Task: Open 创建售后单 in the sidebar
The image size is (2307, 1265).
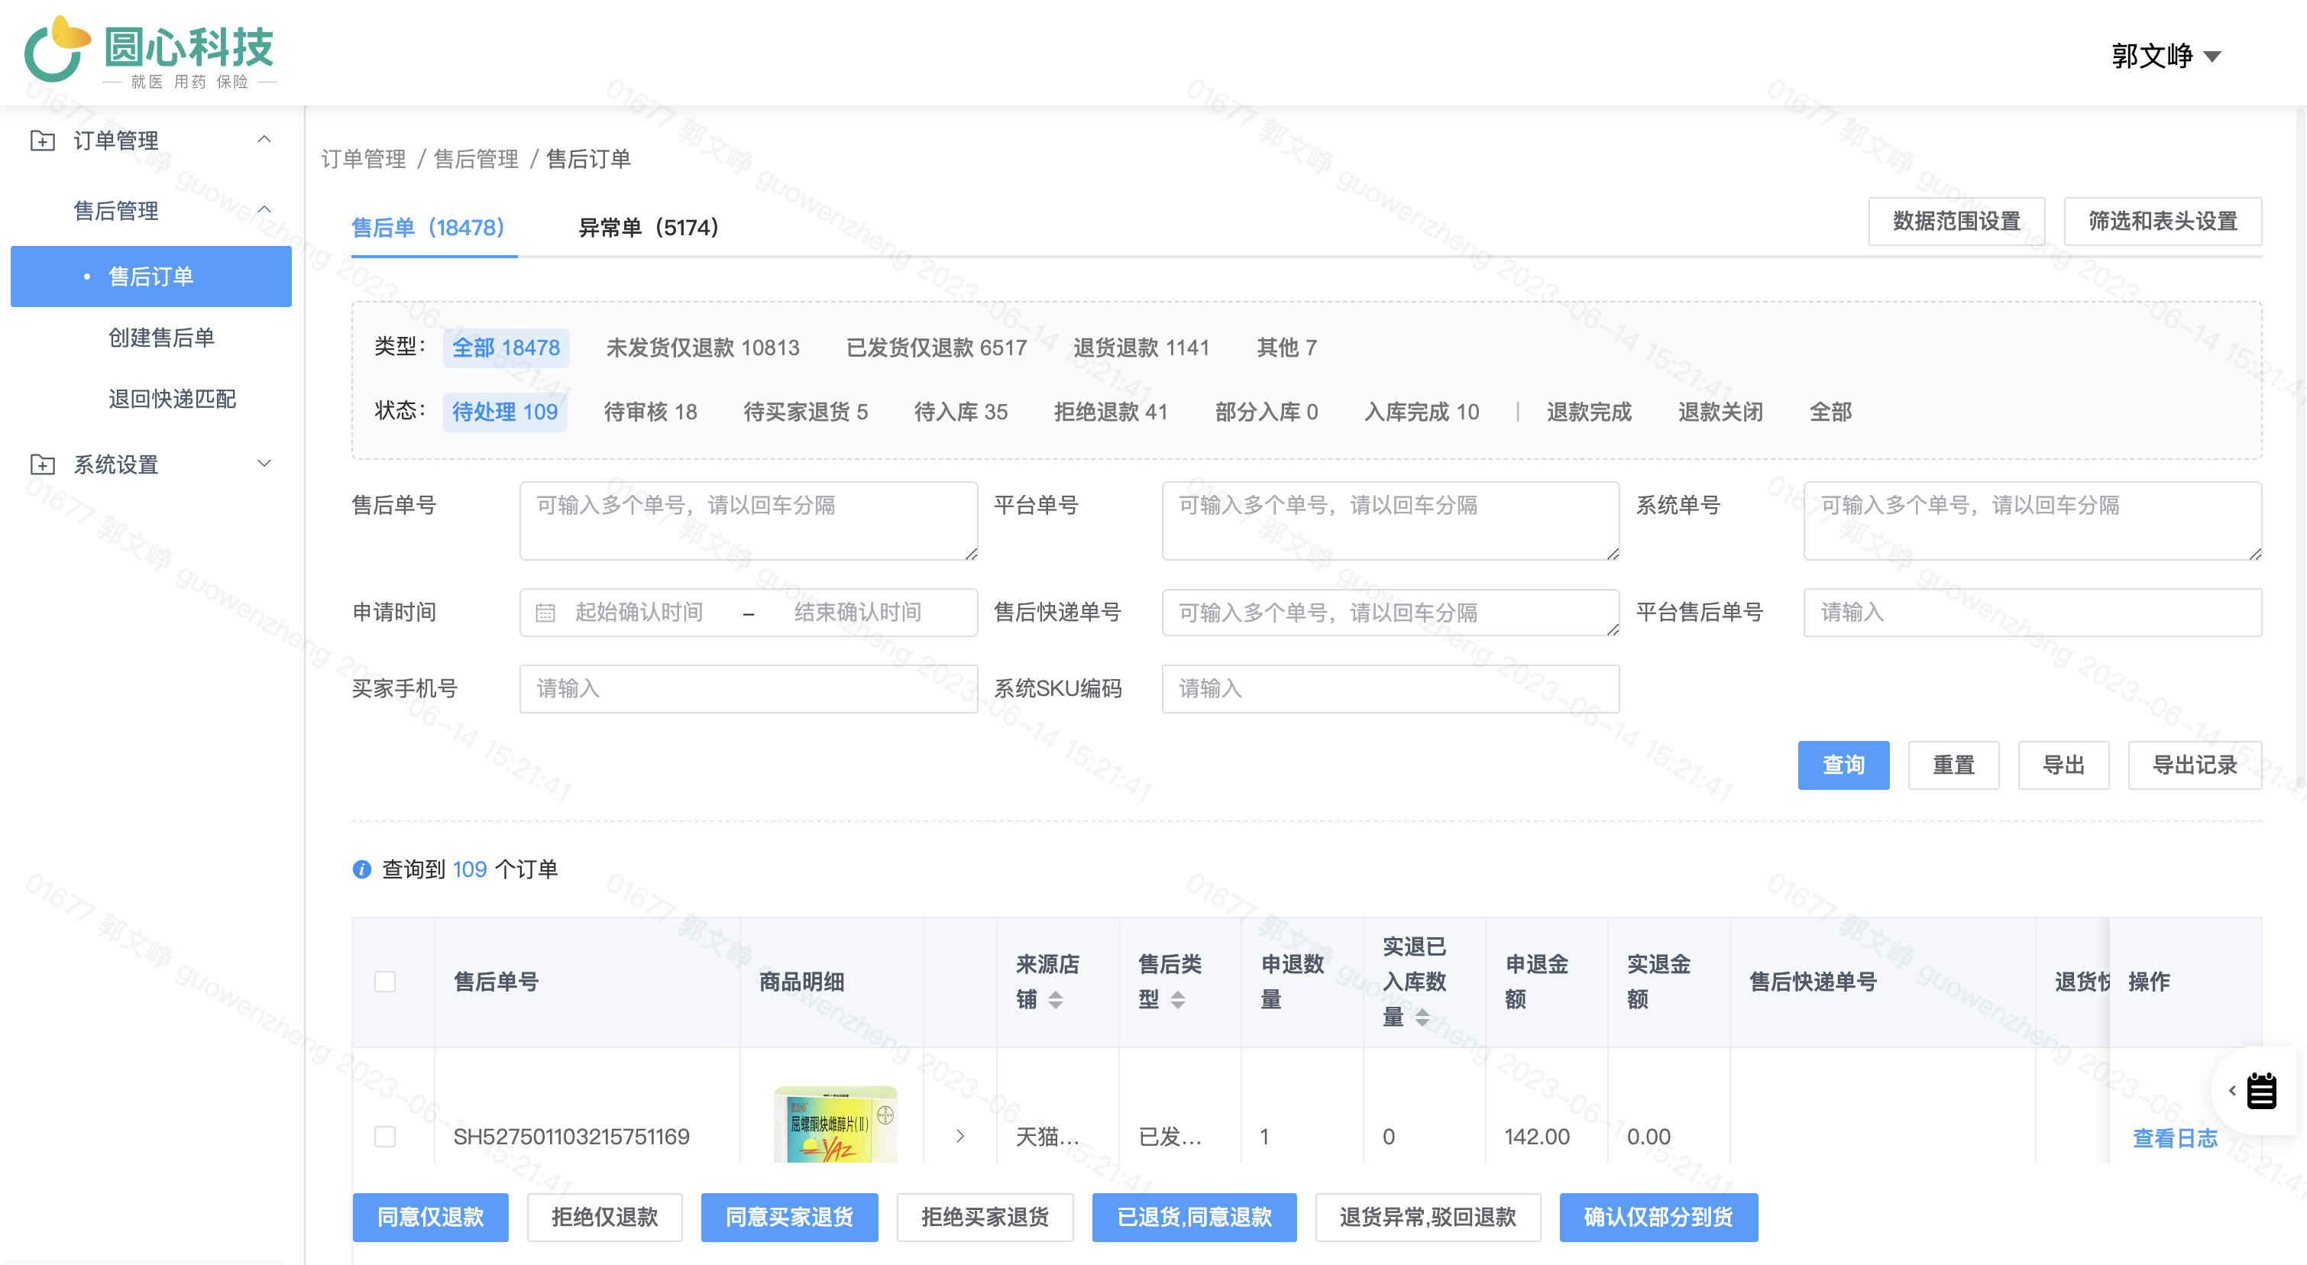Action: click(161, 338)
